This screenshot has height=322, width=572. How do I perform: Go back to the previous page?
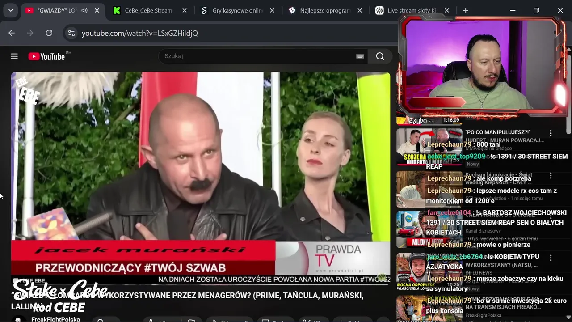point(12,33)
